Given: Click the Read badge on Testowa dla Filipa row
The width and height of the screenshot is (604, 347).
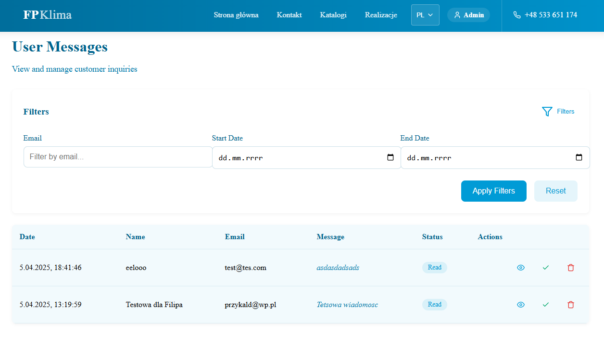Looking at the screenshot, I should pyautogui.click(x=434, y=304).
